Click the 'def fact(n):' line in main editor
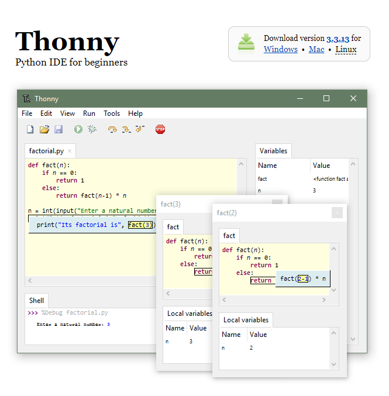 (49, 165)
